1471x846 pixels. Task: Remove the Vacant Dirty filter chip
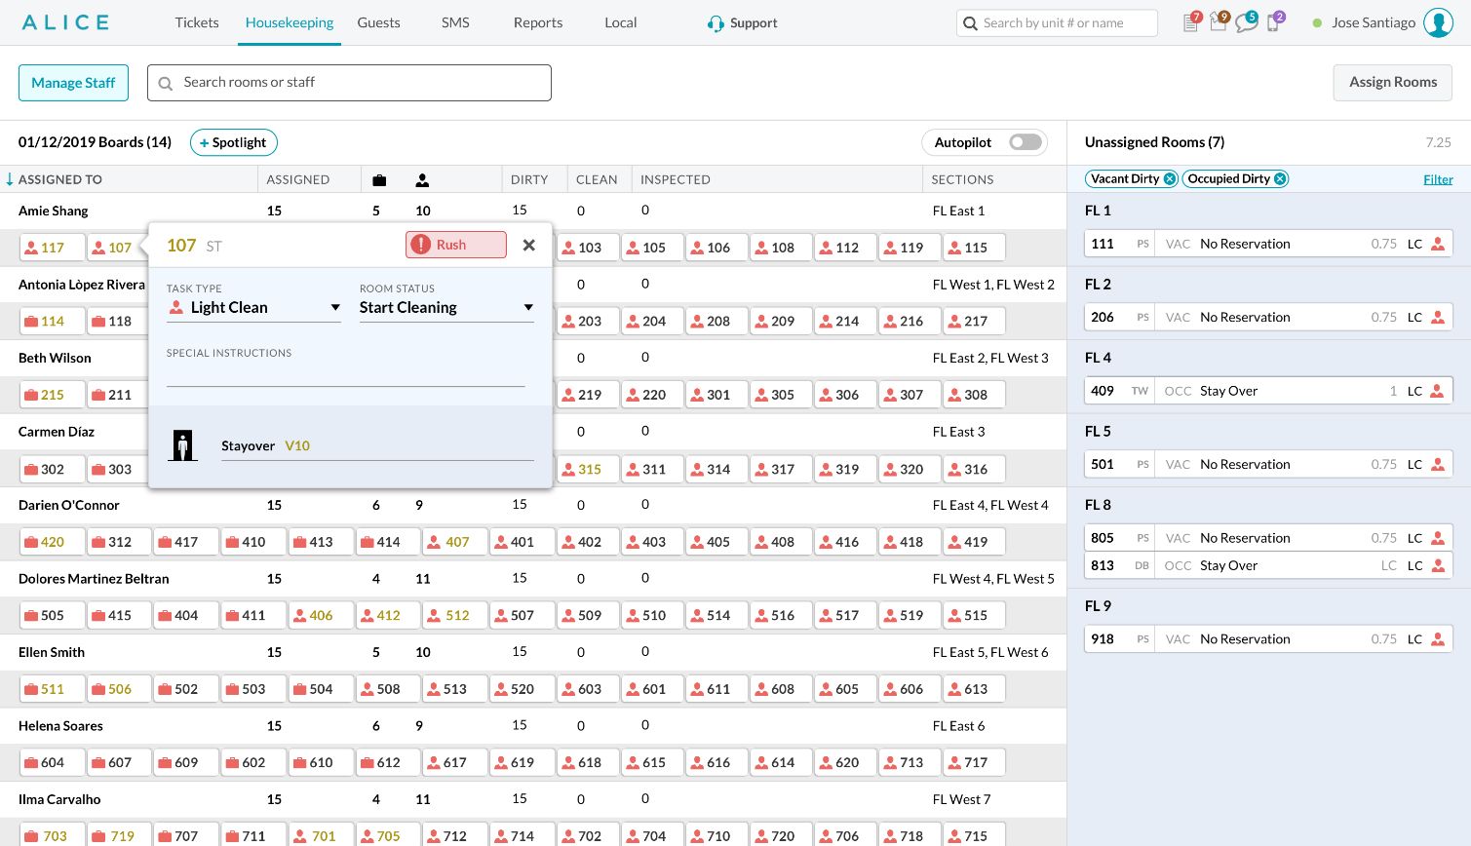click(1170, 179)
